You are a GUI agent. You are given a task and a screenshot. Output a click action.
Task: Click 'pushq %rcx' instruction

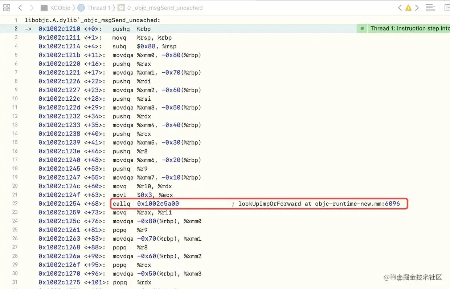pos(131,133)
